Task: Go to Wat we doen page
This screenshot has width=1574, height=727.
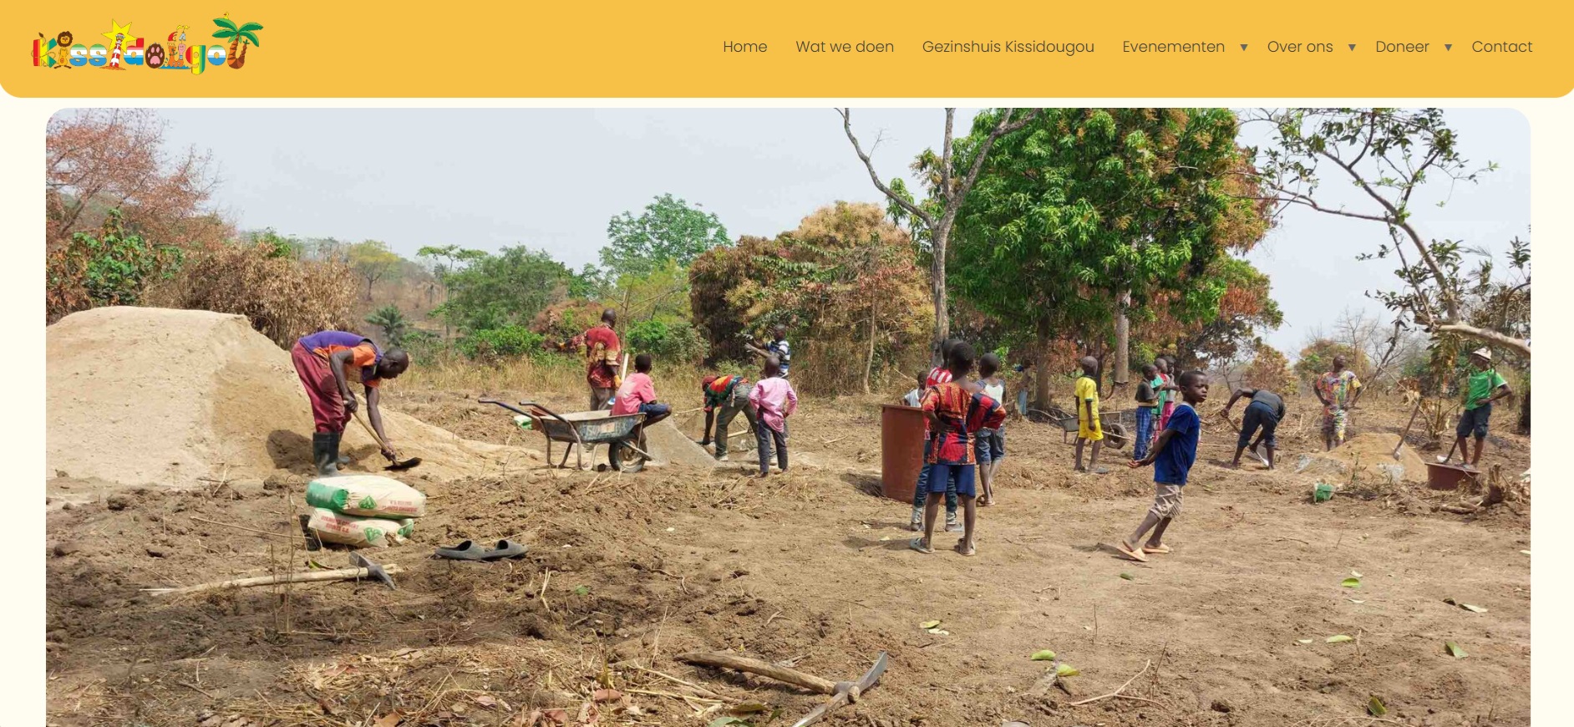Action: (845, 47)
